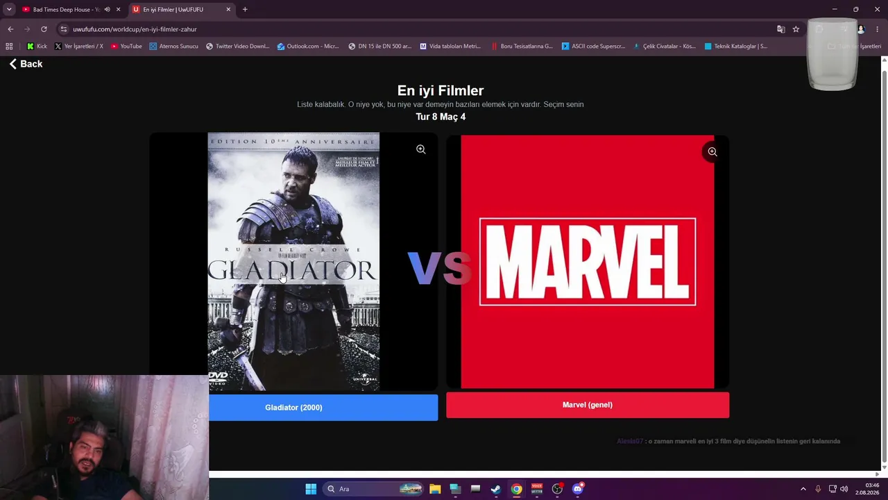
Task: Close the Bad Times Deep House tab
Action: (118, 10)
